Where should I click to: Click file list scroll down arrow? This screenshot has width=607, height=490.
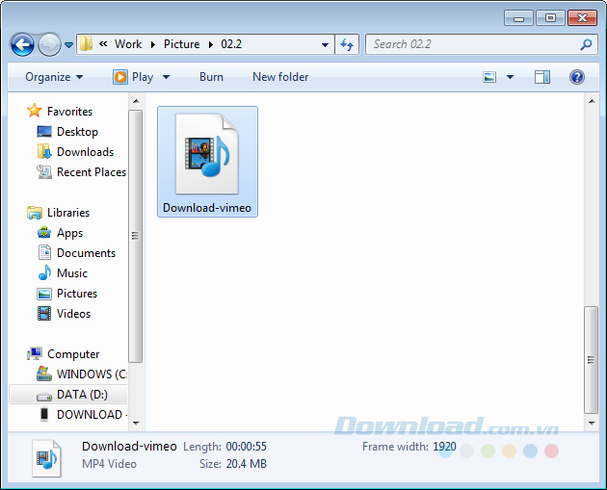[x=592, y=423]
